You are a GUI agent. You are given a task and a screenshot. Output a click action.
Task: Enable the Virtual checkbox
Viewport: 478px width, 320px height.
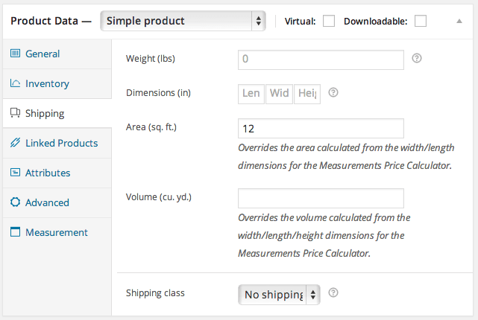329,21
